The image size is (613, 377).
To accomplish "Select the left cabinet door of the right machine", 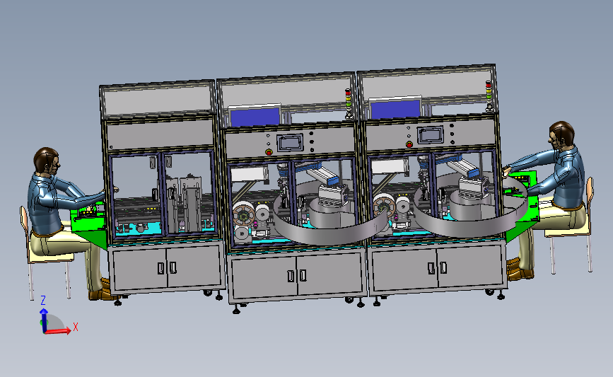I will point(404,270).
